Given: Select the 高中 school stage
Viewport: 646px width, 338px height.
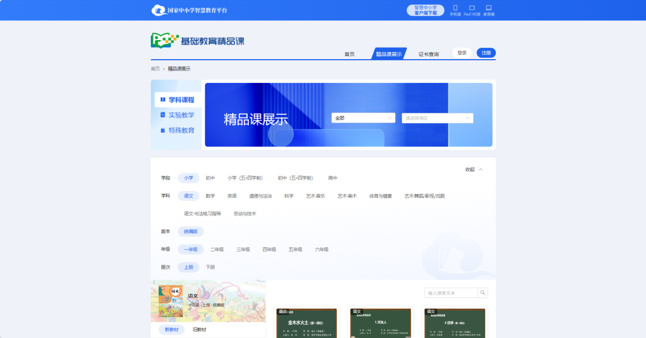Looking at the screenshot, I should (x=333, y=178).
